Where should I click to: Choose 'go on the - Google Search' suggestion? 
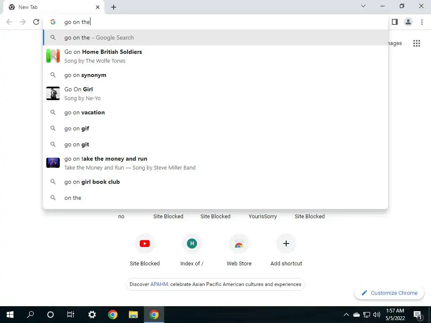pos(215,37)
